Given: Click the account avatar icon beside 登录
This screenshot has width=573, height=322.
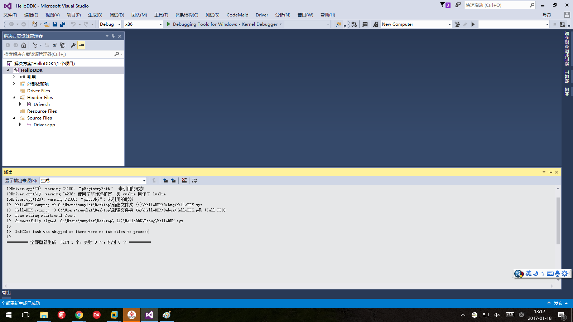Looking at the screenshot, I should [567, 15].
